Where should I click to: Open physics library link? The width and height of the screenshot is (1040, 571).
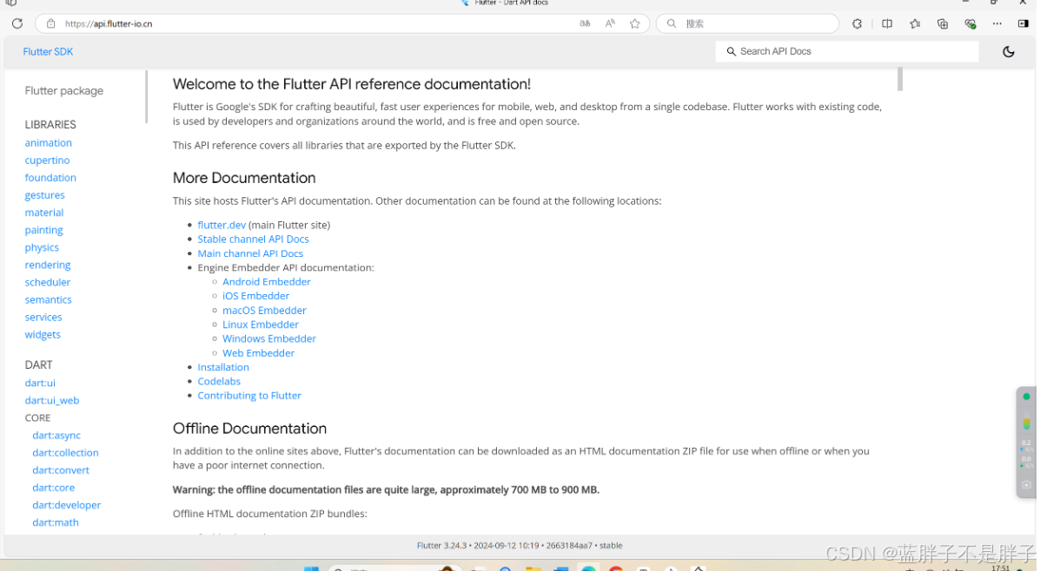(42, 247)
